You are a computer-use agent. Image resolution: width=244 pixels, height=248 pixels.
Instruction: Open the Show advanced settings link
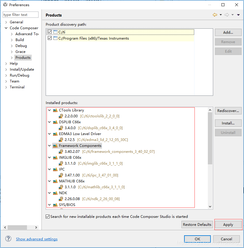37,239
